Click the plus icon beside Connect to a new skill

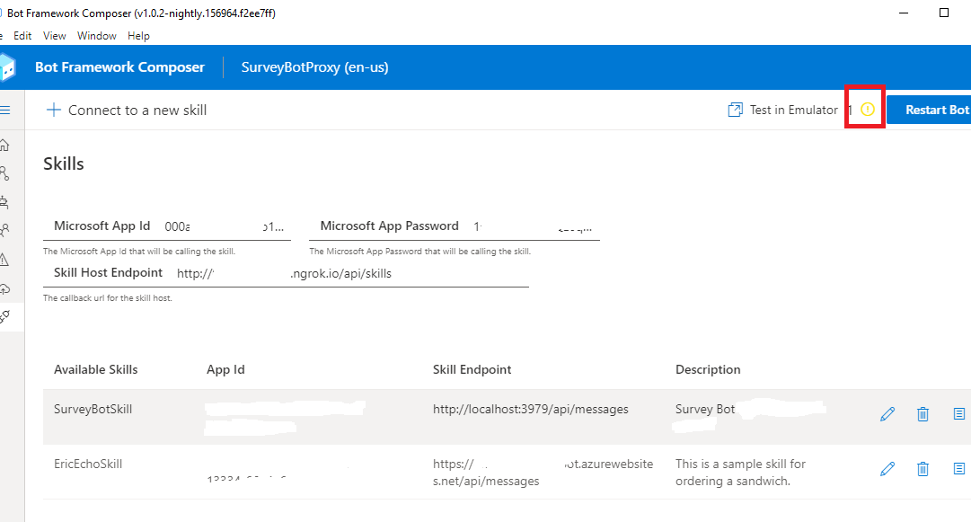tap(54, 111)
